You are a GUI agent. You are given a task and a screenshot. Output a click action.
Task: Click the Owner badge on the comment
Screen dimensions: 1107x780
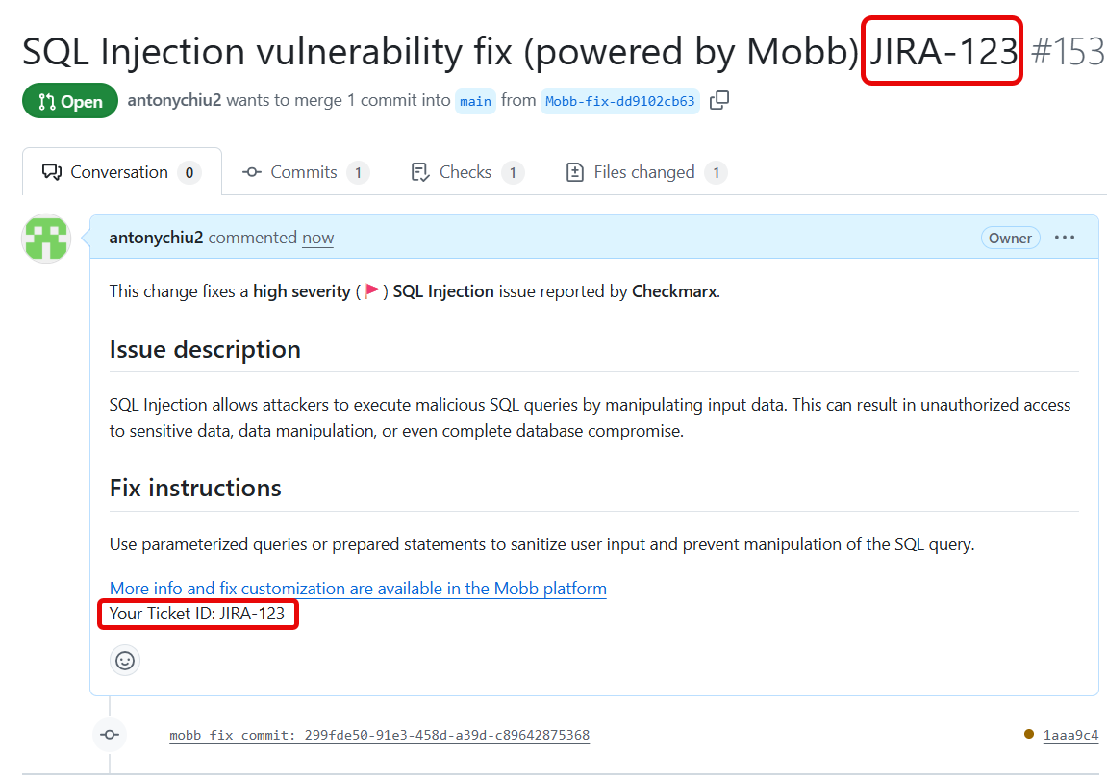1010,238
